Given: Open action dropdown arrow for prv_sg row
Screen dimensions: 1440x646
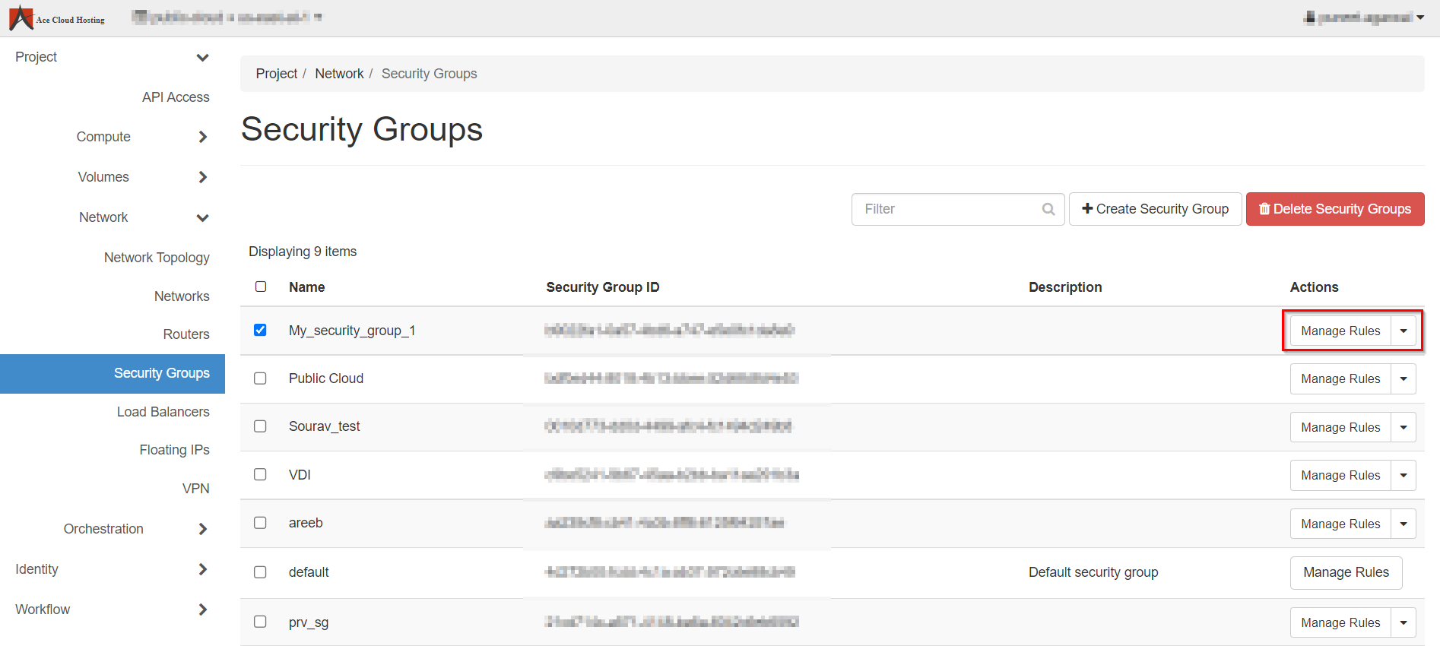Looking at the screenshot, I should 1404,622.
